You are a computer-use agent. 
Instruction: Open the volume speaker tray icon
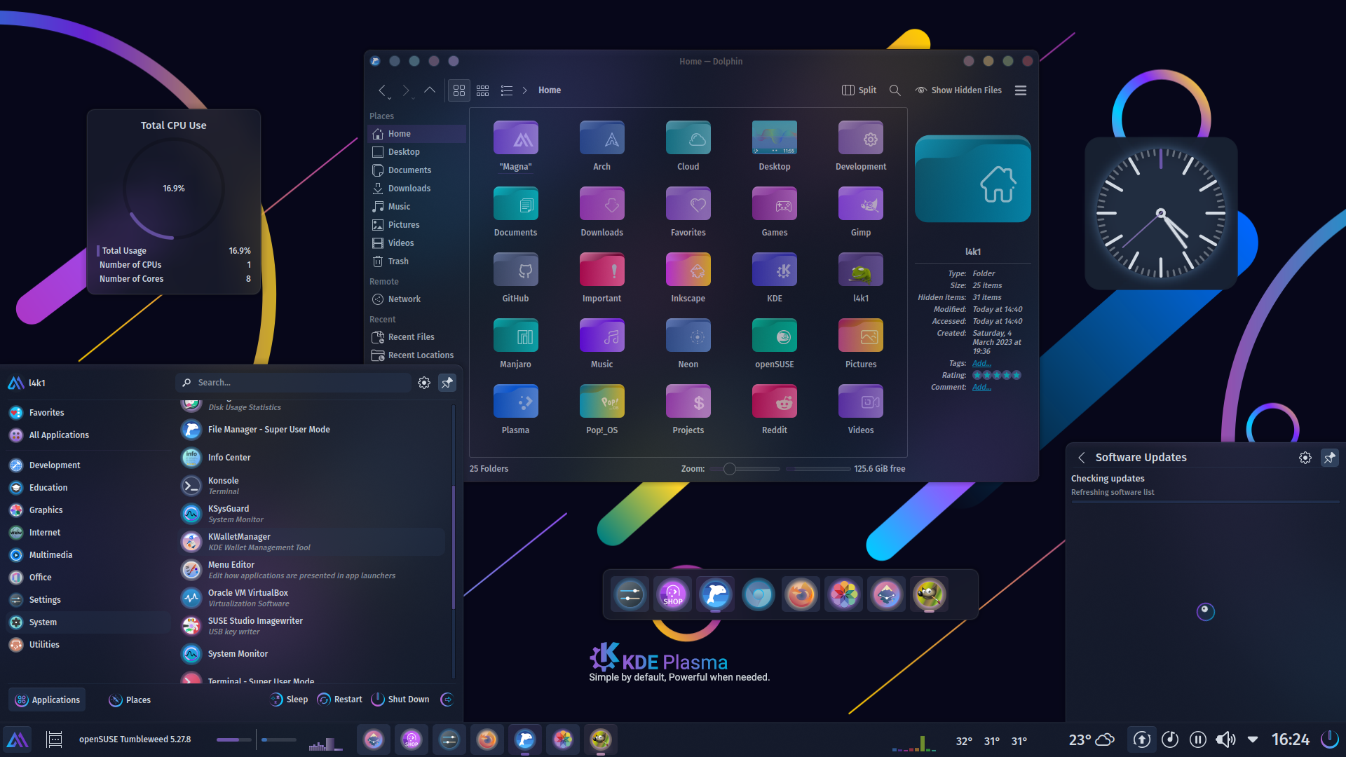click(1225, 739)
